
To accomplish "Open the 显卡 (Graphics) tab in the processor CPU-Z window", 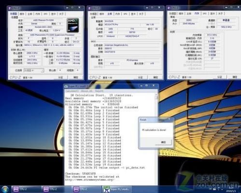I will pos(54,14).
